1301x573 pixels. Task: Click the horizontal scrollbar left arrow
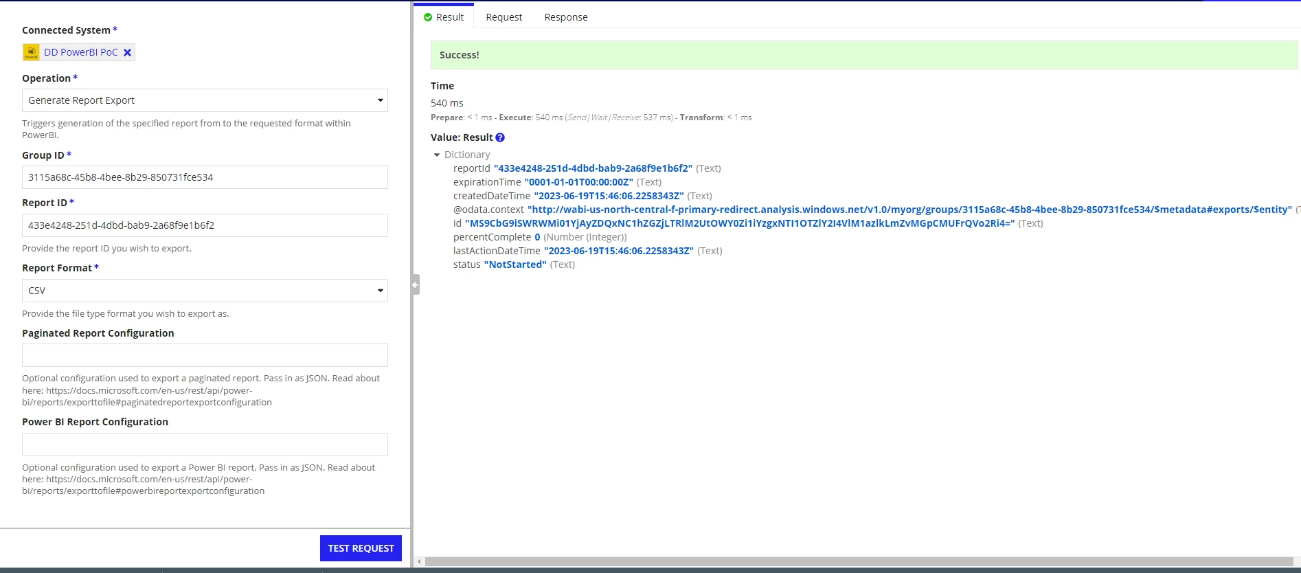pyautogui.click(x=419, y=562)
